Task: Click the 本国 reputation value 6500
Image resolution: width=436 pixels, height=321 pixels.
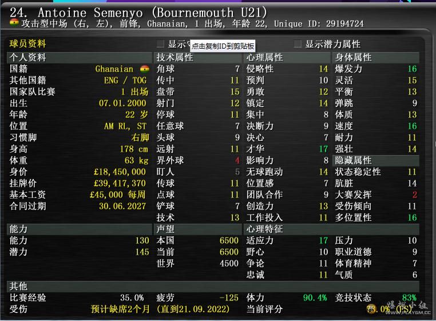Action: pos(229,240)
